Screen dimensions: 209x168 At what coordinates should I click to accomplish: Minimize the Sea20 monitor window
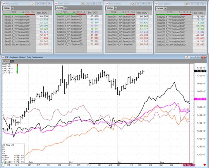[x=38, y=4]
